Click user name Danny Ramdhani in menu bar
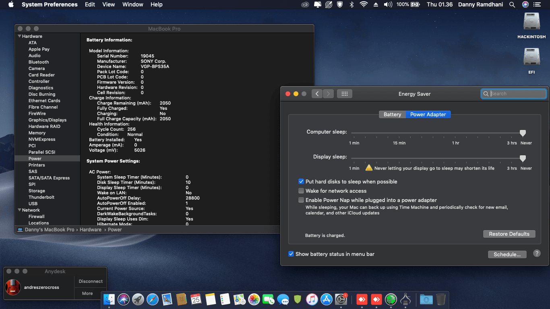Viewport: 550px width, 309px height. [481, 4]
